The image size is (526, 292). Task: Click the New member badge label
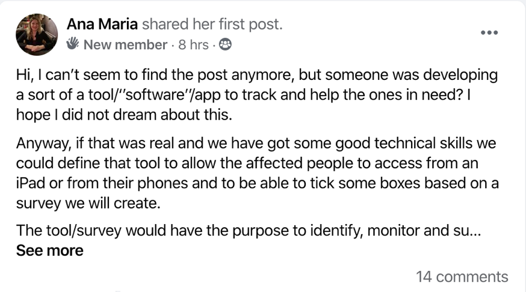coord(125,44)
